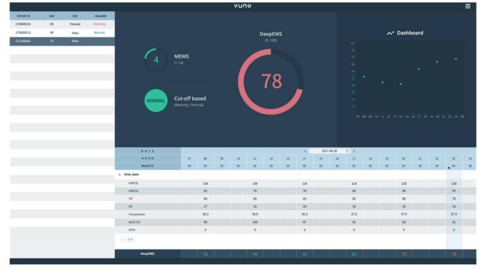The height and width of the screenshot is (269, 487).
Task: Click the VUNO logo
Action: point(243,6)
